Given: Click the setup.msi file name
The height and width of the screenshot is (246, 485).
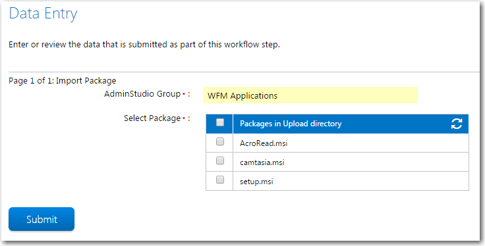Looking at the screenshot, I should click(x=256, y=182).
